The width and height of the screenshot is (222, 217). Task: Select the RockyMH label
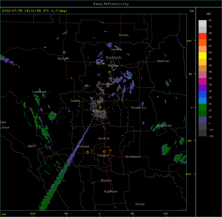[63, 59]
